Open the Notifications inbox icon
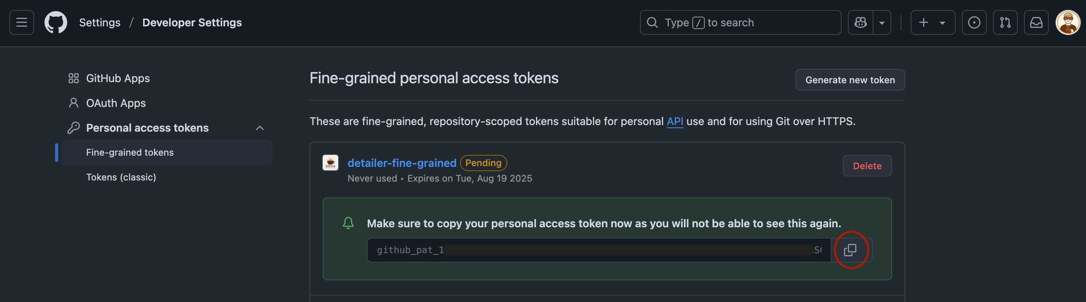 pyautogui.click(x=1036, y=23)
